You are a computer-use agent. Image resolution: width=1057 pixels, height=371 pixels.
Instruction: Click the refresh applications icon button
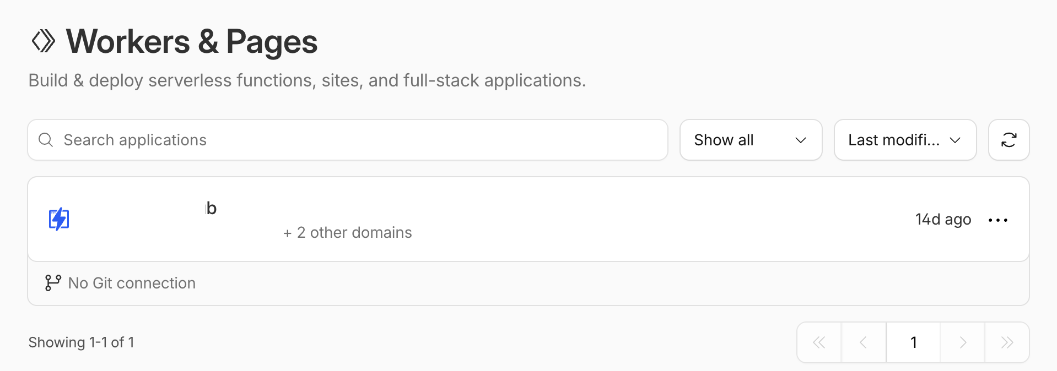pos(1009,140)
